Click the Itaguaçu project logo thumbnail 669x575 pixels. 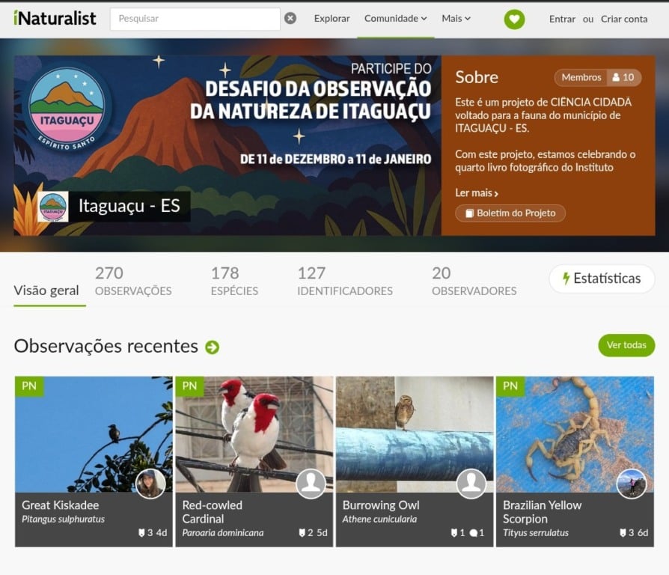click(x=53, y=207)
